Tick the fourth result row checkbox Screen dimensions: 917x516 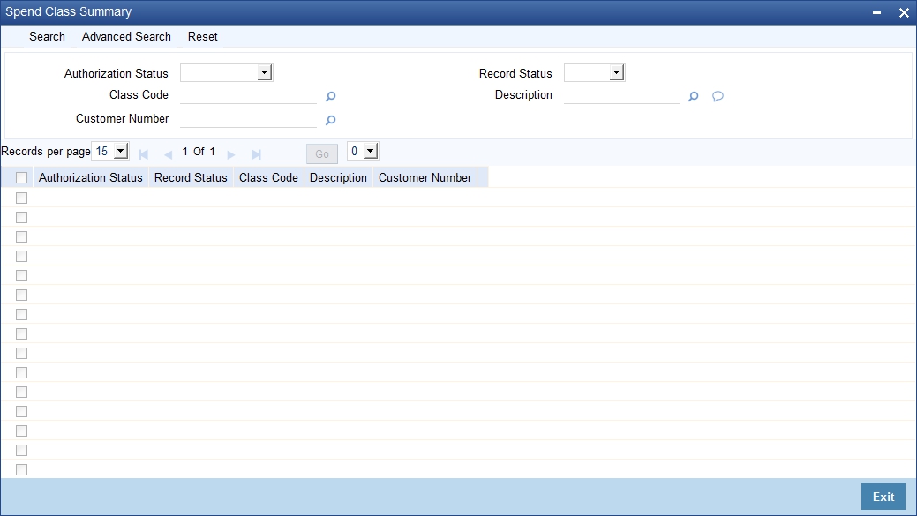click(22, 256)
